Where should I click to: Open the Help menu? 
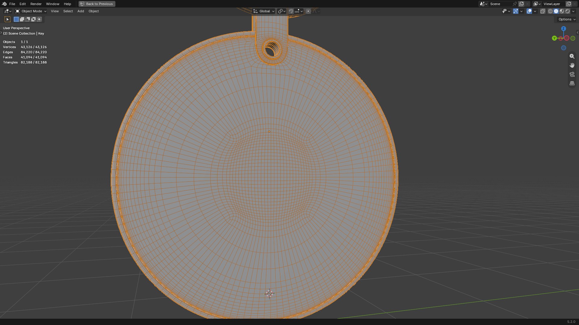[67, 4]
